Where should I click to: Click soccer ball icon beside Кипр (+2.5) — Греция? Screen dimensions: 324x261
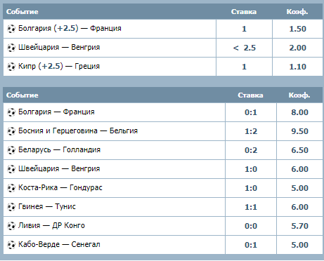tap(11, 67)
